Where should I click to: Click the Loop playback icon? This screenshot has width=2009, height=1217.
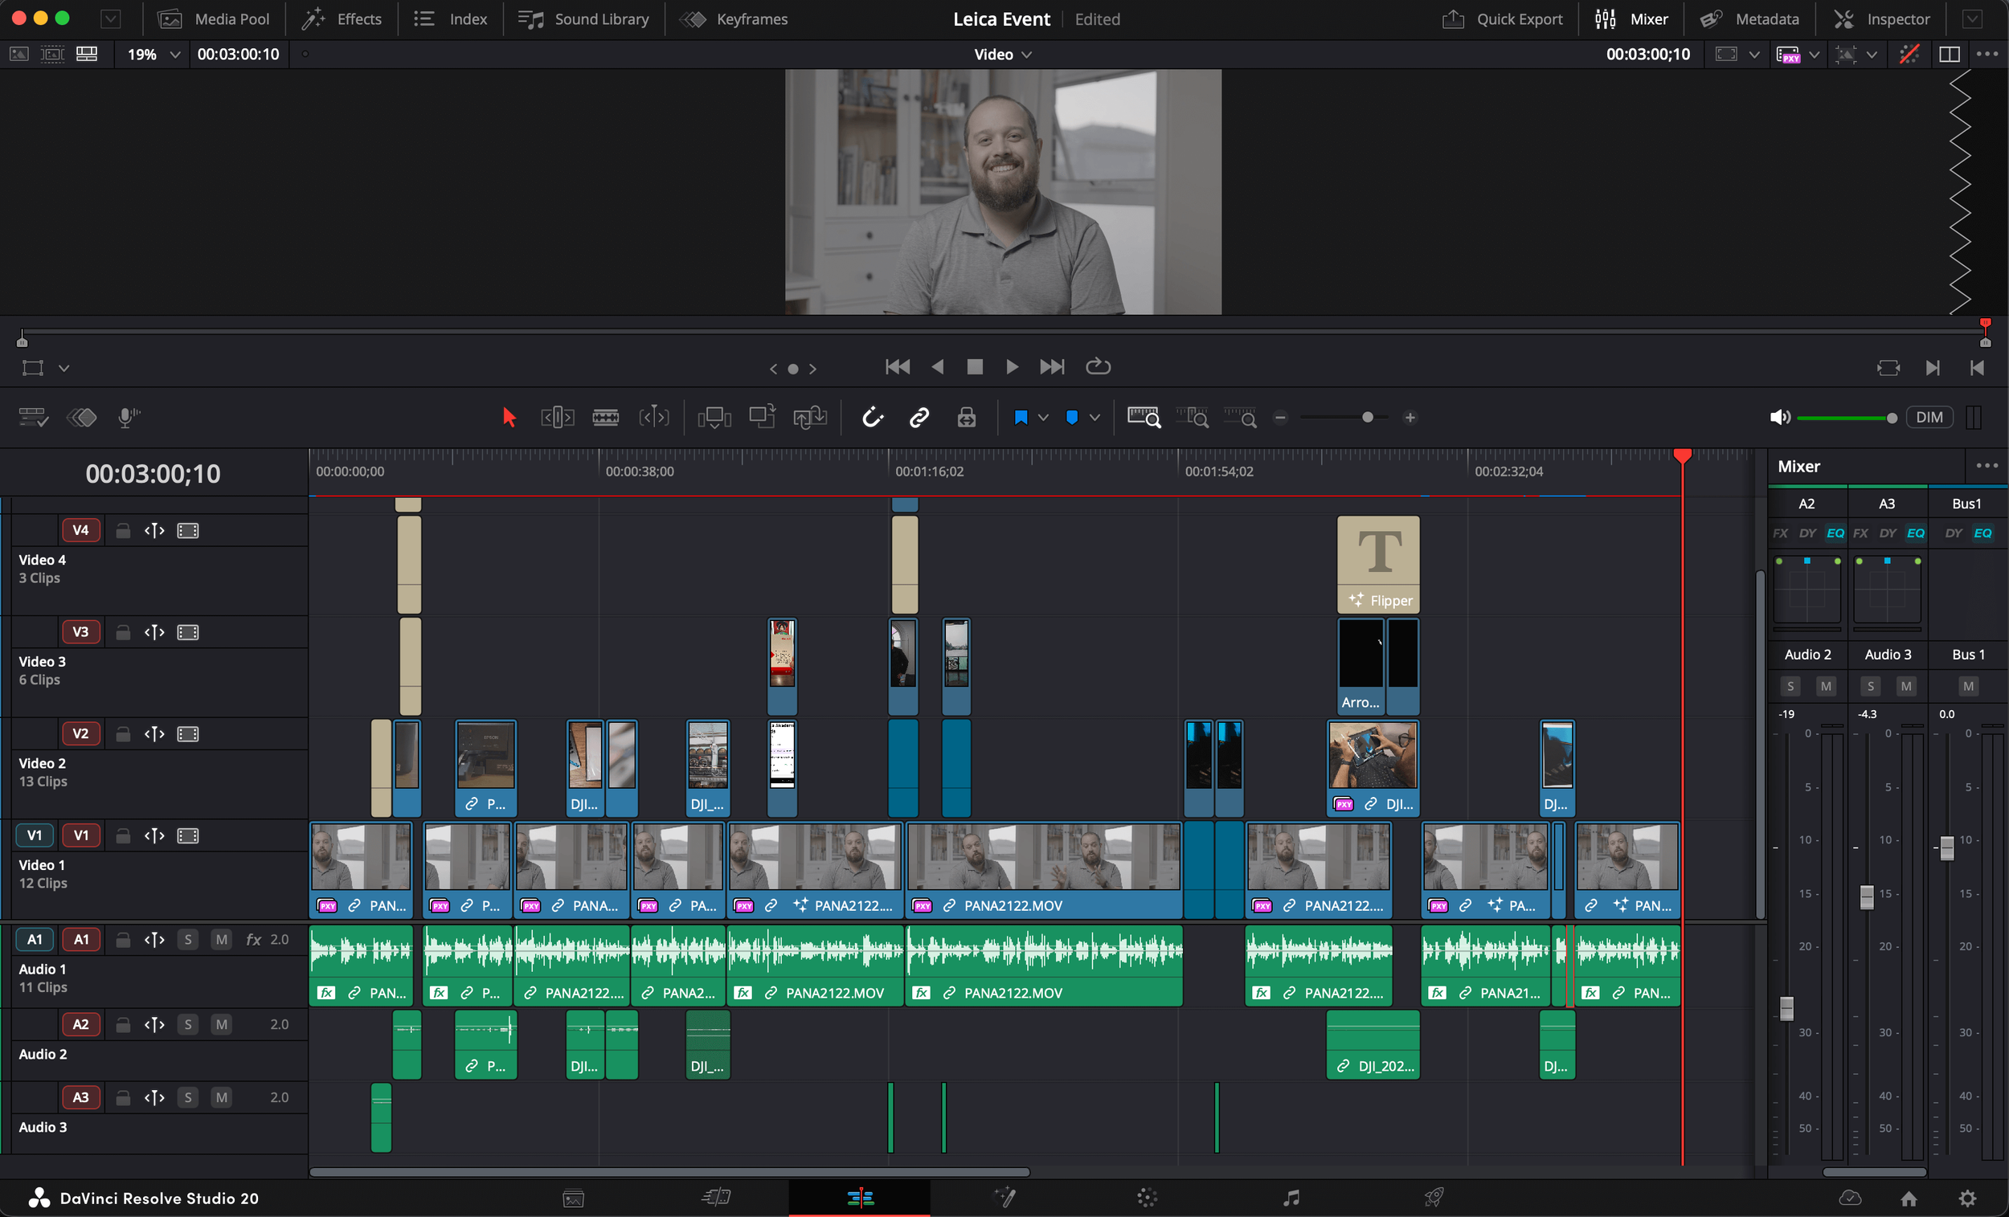coord(1098,367)
